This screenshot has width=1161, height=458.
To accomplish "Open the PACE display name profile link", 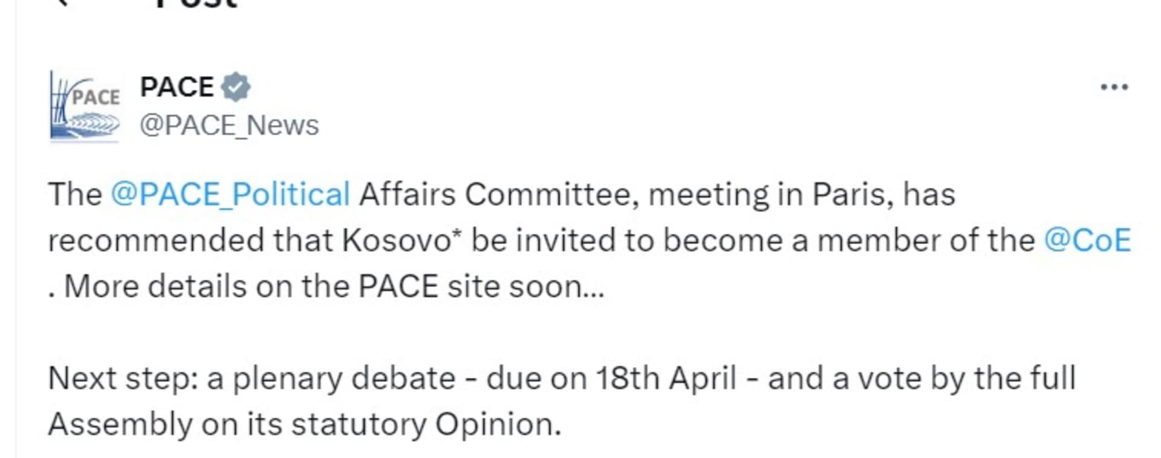I will point(177,87).
